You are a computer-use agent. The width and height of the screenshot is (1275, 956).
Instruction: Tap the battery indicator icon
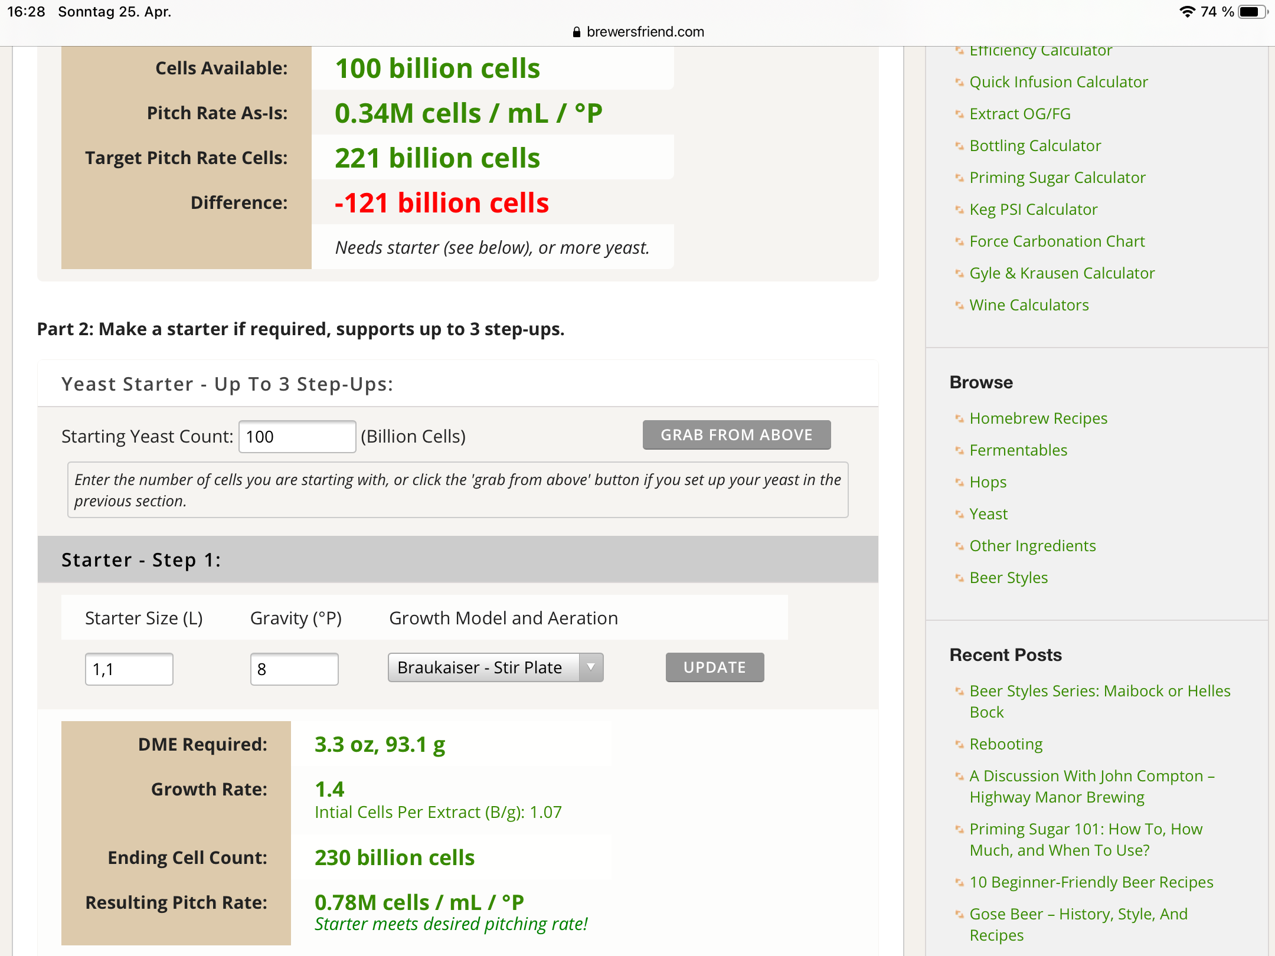(x=1252, y=12)
